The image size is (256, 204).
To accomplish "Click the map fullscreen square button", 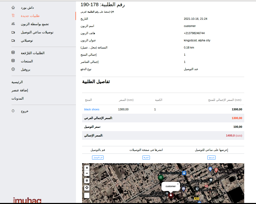I will pos(87,181).
